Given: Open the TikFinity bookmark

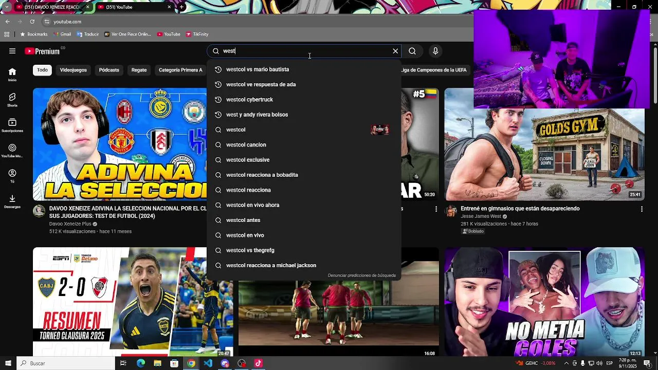Looking at the screenshot, I should [x=197, y=34].
